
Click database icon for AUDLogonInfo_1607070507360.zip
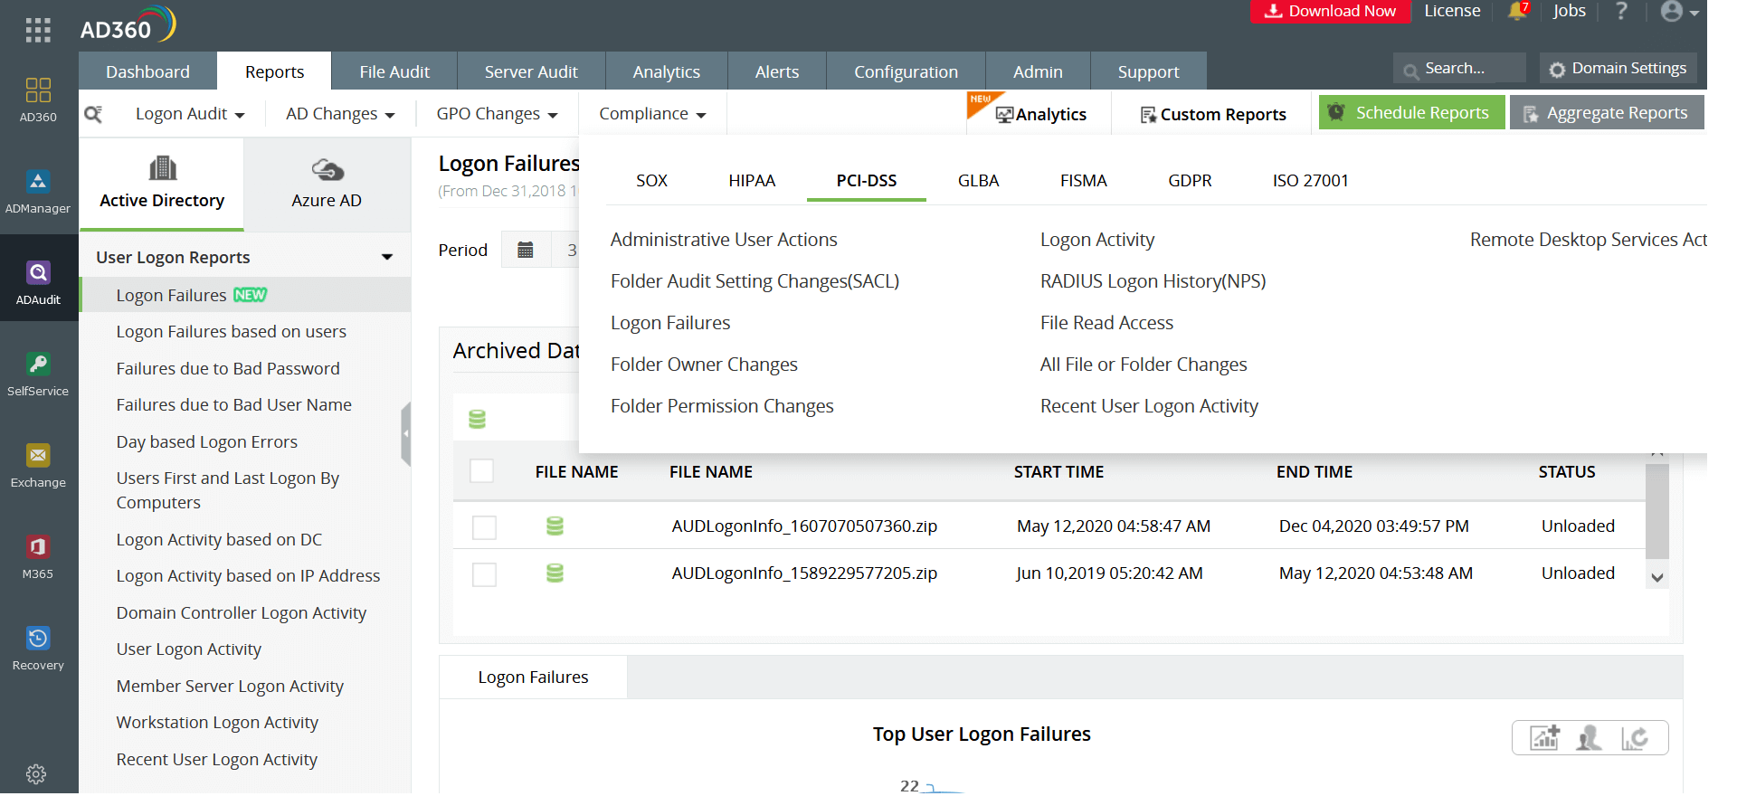point(555,526)
